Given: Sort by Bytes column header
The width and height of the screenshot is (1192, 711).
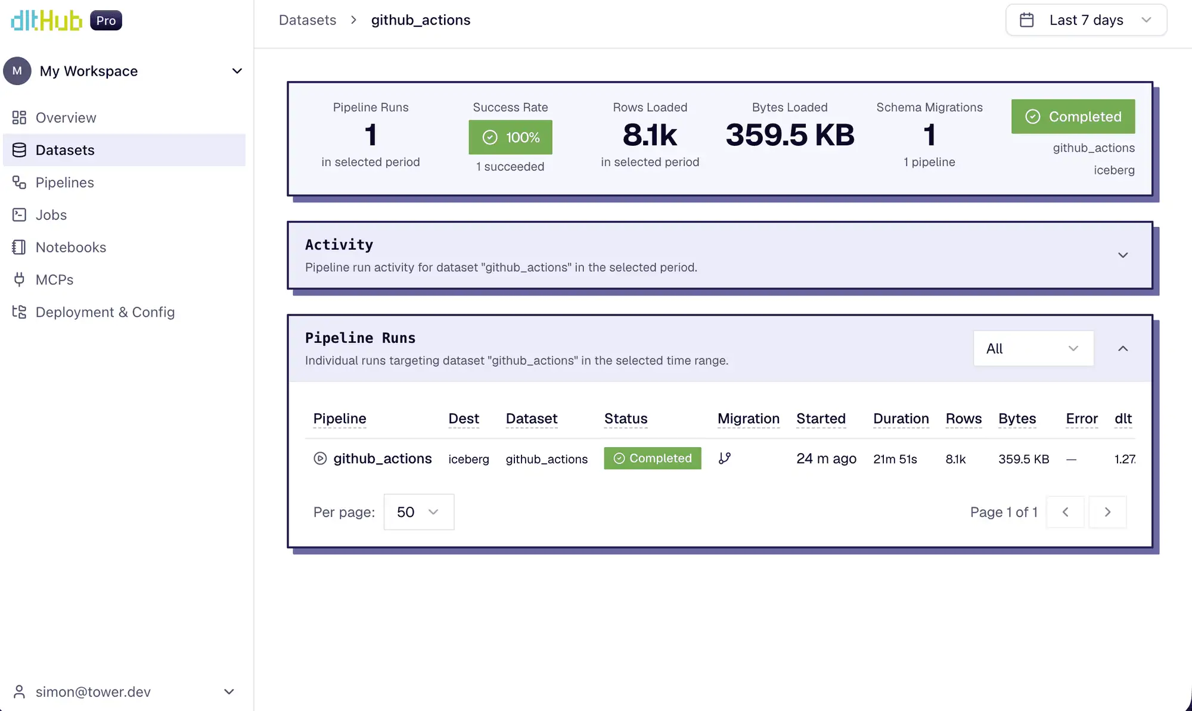Looking at the screenshot, I should click(1017, 419).
